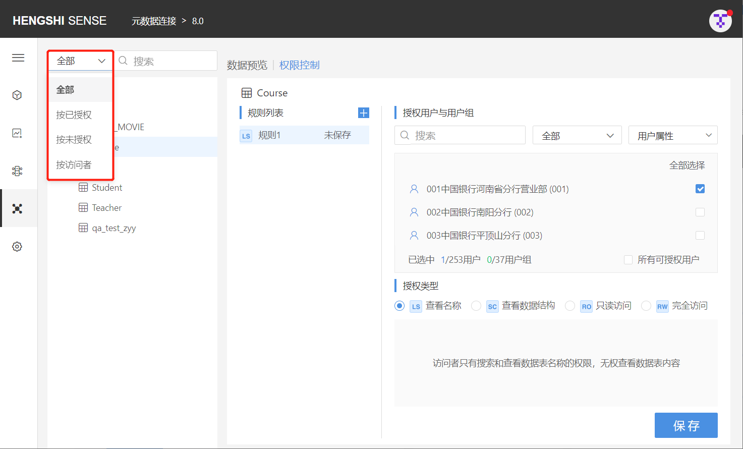The height and width of the screenshot is (449, 743).
Task: Click table icon beside Course title
Action: 247,93
